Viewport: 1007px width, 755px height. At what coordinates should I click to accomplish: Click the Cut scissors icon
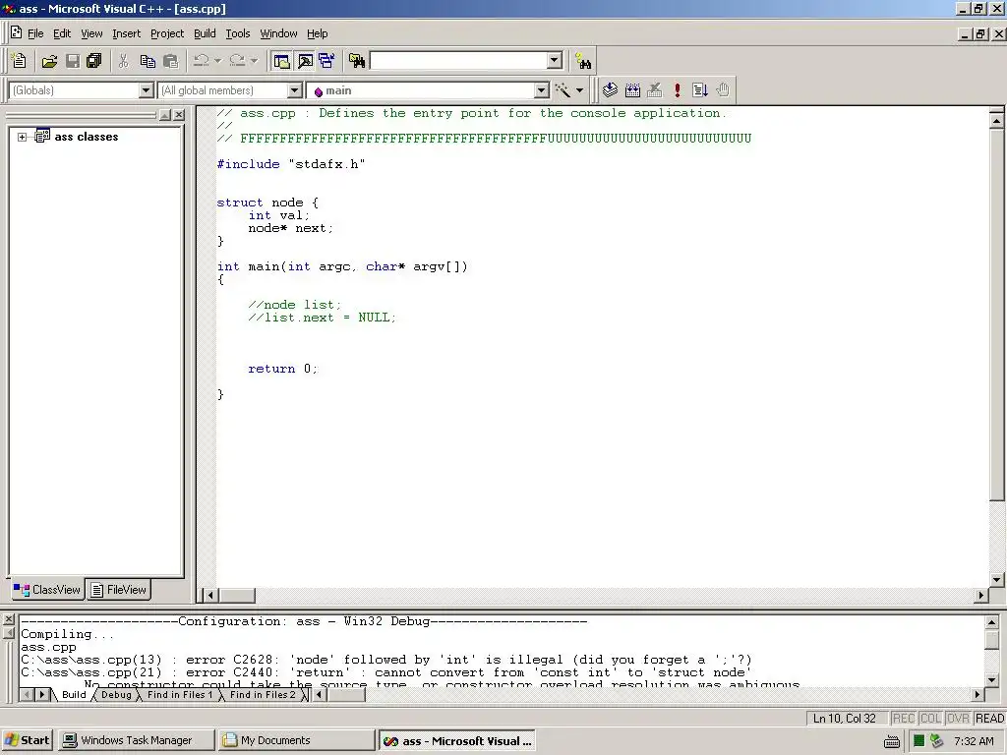(123, 61)
